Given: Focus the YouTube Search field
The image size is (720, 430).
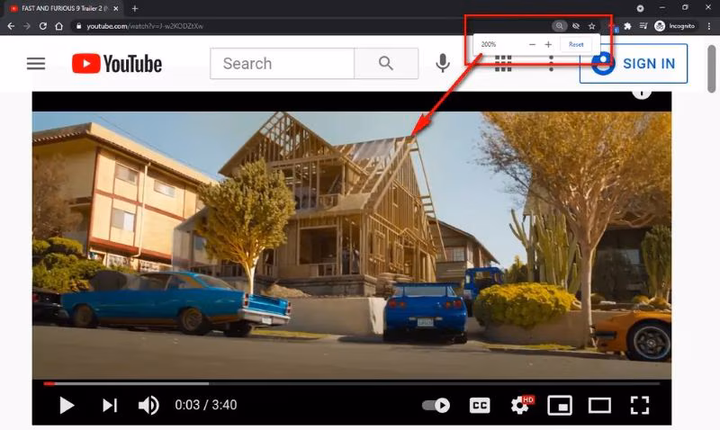Looking at the screenshot, I should click(x=282, y=63).
